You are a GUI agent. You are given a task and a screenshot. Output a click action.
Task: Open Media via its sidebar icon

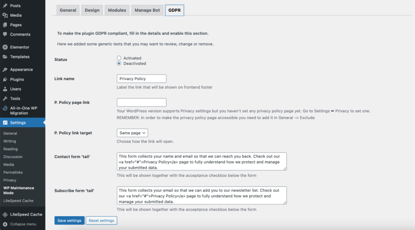pos(5,15)
